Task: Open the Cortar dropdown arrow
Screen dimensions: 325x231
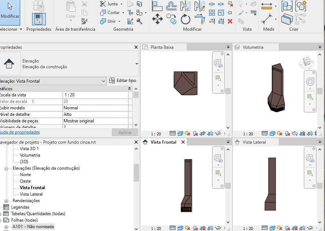Action: coord(123,13)
